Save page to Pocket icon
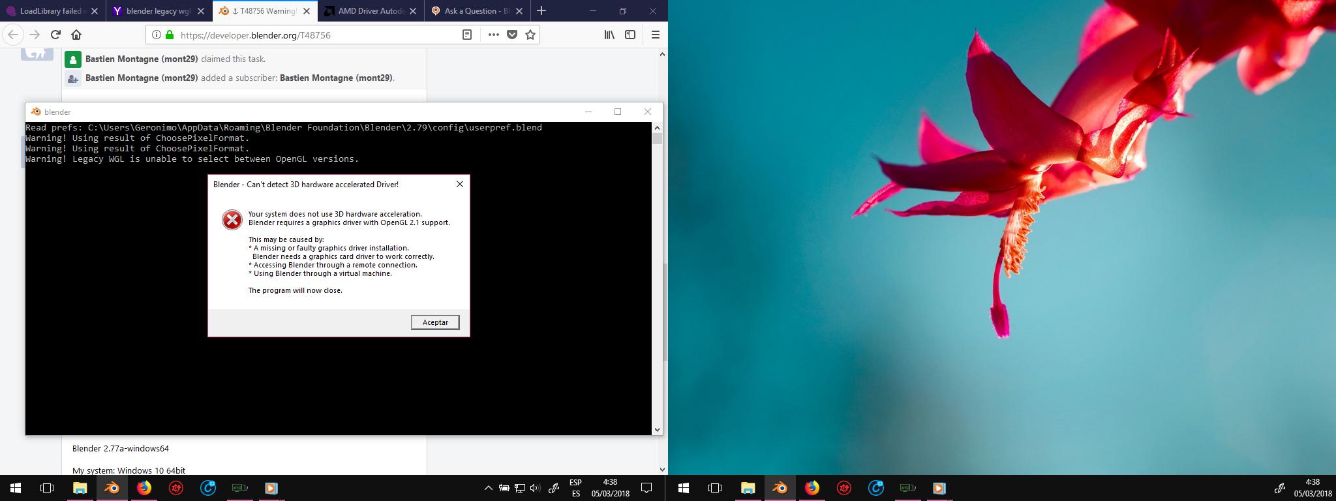This screenshot has width=1336, height=501. (x=512, y=35)
